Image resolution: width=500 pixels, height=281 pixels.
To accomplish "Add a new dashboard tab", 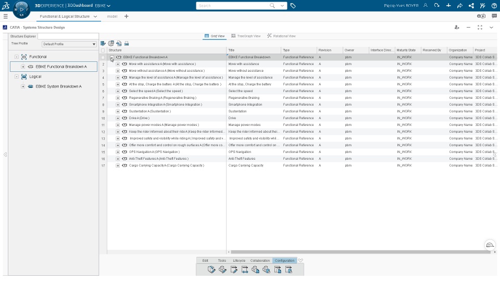I will pyautogui.click(x=126, y=16).
